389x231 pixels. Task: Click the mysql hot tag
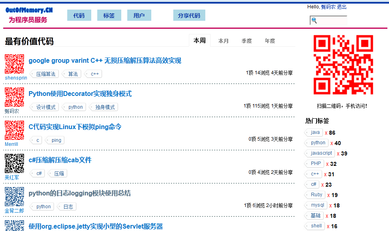coord(316,205)
